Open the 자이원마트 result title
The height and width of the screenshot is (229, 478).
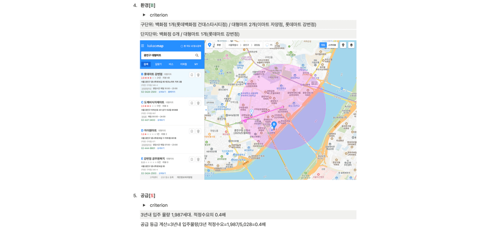coord(150,130)
